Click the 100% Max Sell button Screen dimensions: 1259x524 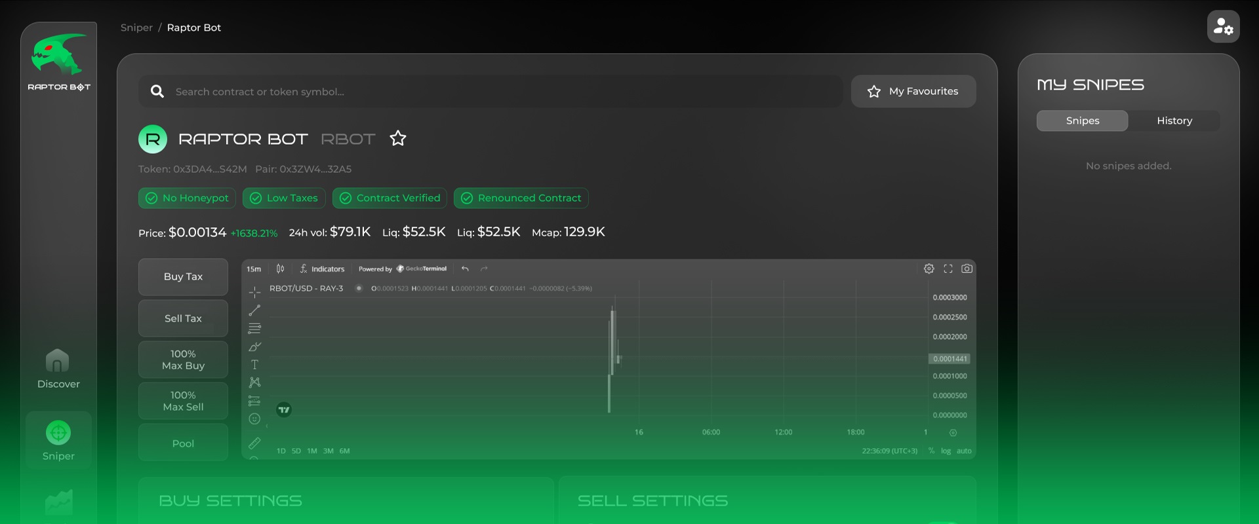[x=183, y=401]
